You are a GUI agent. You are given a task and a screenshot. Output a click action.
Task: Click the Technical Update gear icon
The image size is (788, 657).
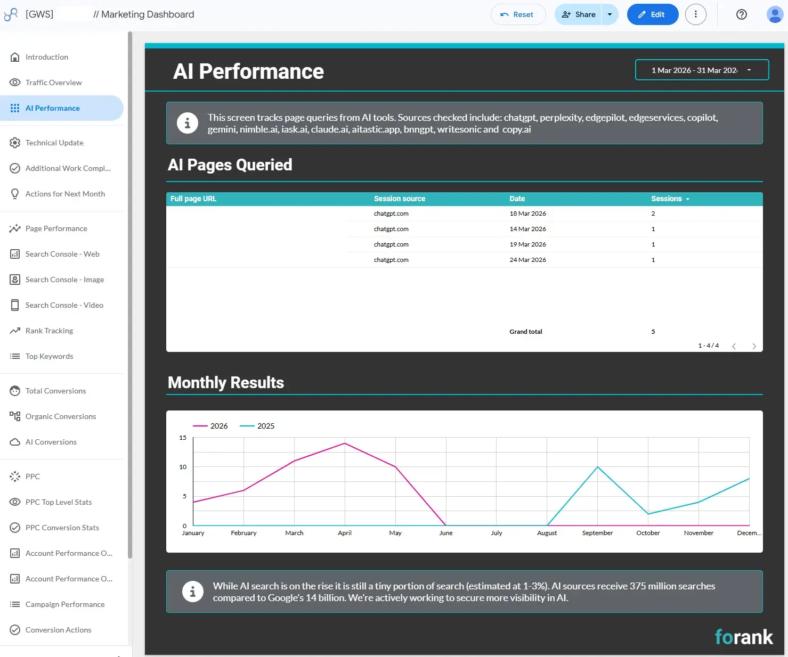(x=15, y=143)
